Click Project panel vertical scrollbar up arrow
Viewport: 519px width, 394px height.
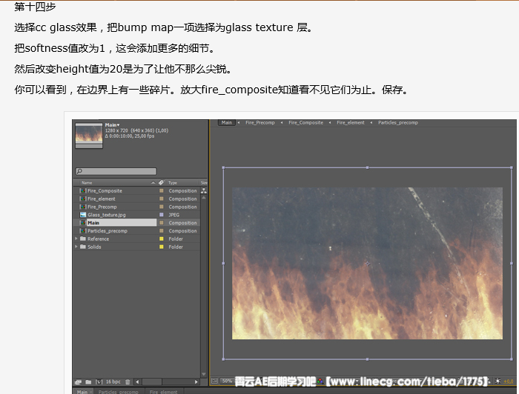point(204,198)
